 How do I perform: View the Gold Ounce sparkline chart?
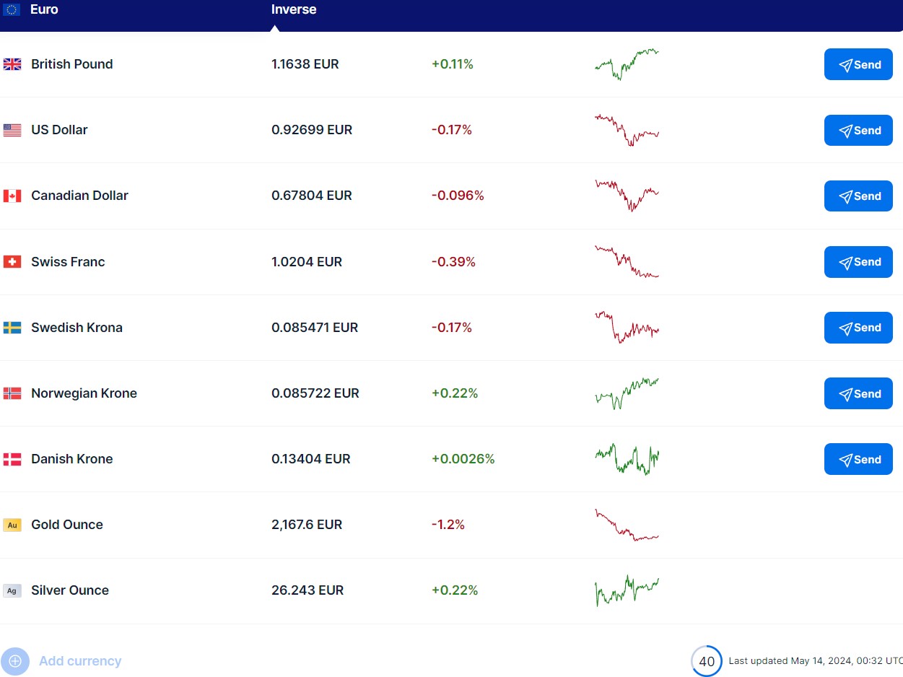tap(627, 525)
